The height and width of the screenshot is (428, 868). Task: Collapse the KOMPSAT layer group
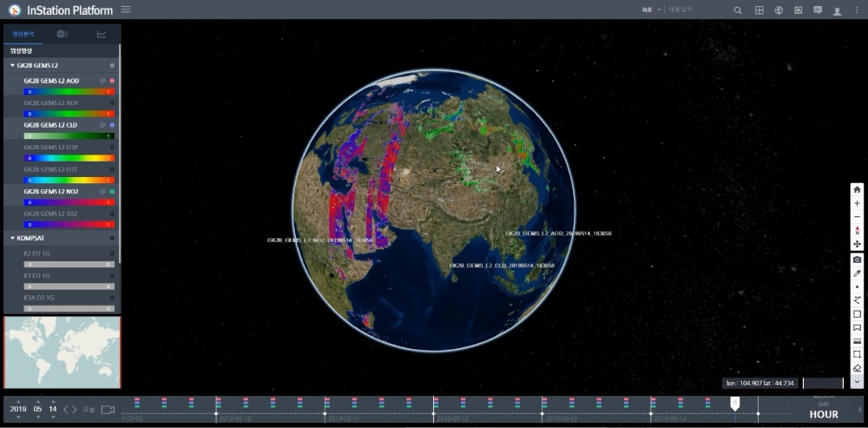pyautogui.click(x=12, y=237)
